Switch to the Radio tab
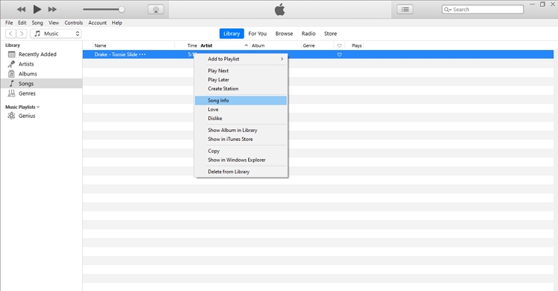 (309, 34)
